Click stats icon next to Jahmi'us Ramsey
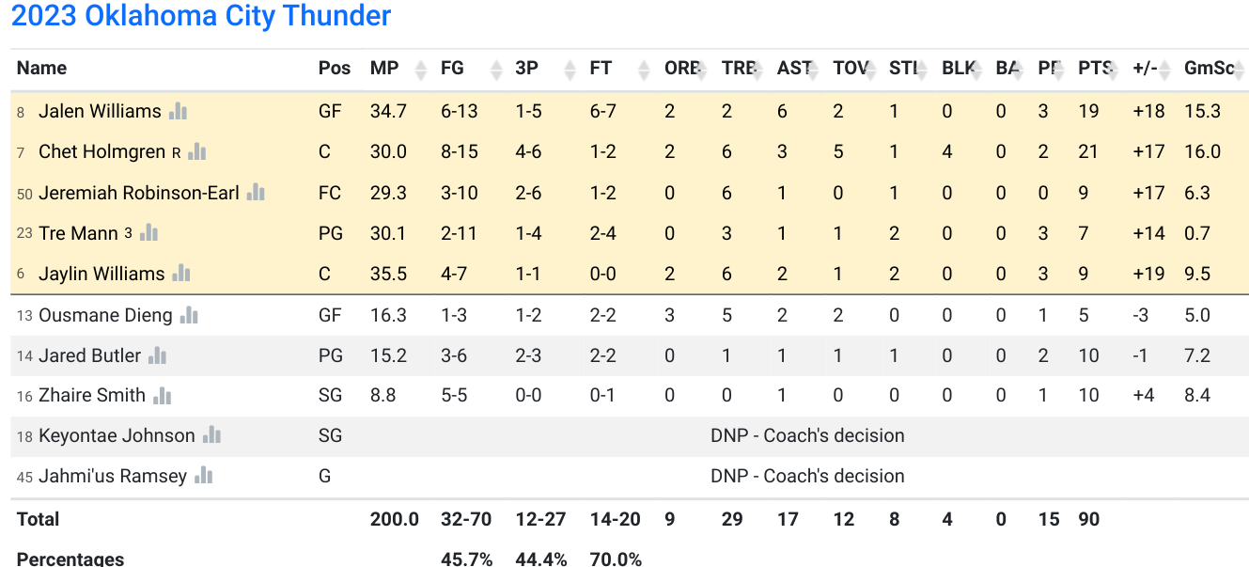 tap(203, 476)
